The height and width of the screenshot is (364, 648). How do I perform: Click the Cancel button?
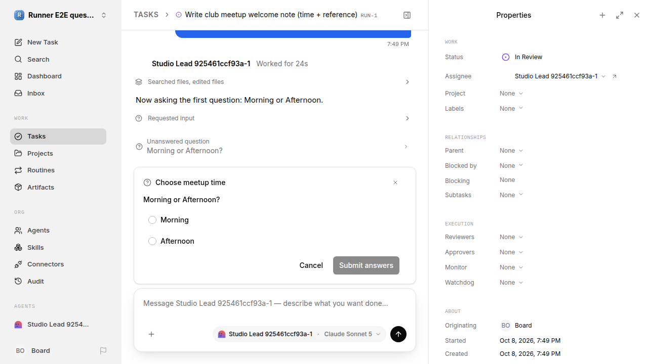point(311,265)
